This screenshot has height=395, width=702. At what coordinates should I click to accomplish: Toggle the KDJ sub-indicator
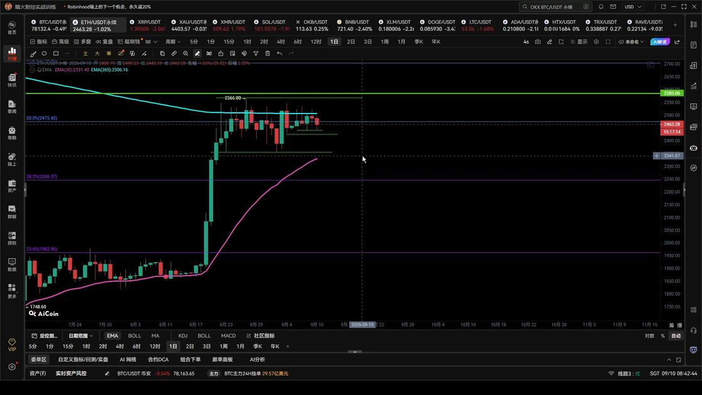(182, 336)
